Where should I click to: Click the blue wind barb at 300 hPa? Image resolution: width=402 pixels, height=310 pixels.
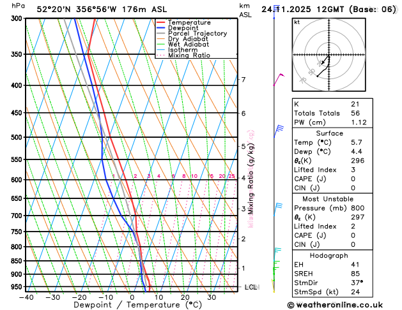pyautogui.click(x=276, y=11)
